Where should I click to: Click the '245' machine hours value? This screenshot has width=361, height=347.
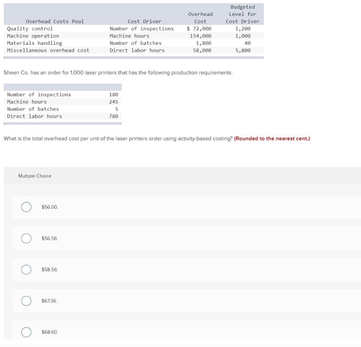pos(114,102)
